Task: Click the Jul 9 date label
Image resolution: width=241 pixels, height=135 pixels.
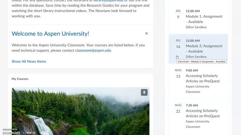Action: (x=178, y=14)
